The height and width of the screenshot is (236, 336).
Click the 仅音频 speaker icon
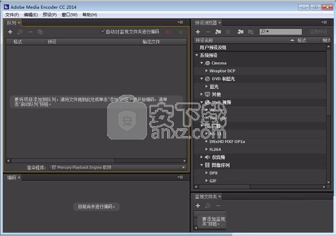pos(207,157)
